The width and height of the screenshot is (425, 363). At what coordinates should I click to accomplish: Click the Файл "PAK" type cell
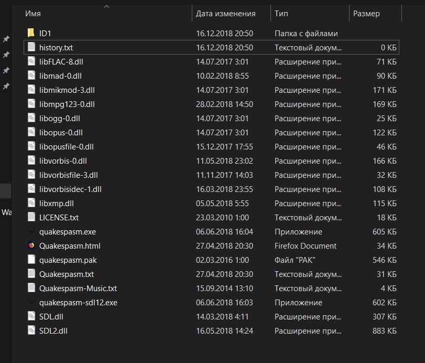coord(295,260)
